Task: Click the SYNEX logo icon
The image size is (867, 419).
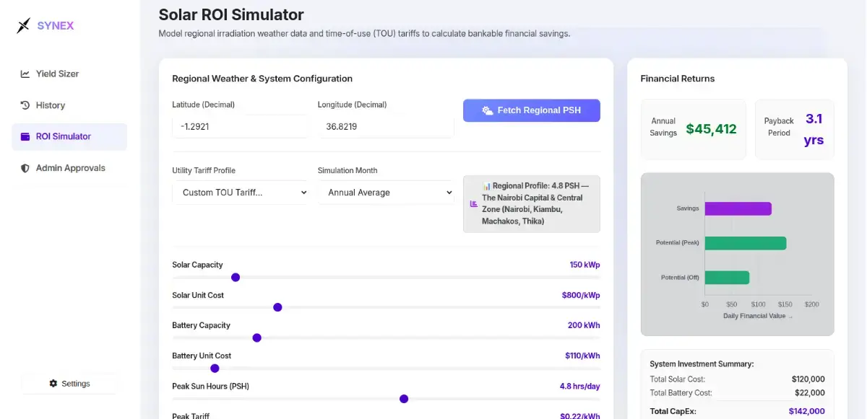Action: (24, 26)
